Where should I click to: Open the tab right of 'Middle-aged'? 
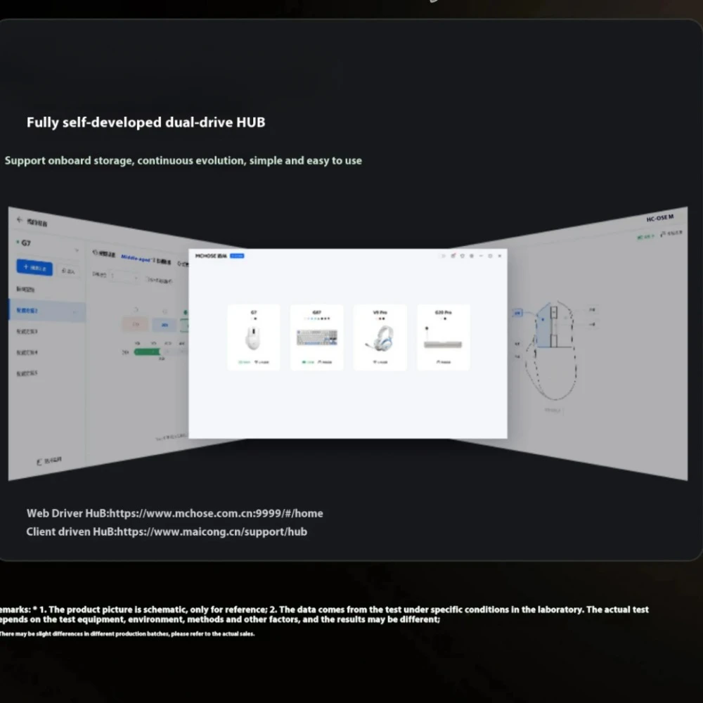pyautogui.click(x=162, y=261)
